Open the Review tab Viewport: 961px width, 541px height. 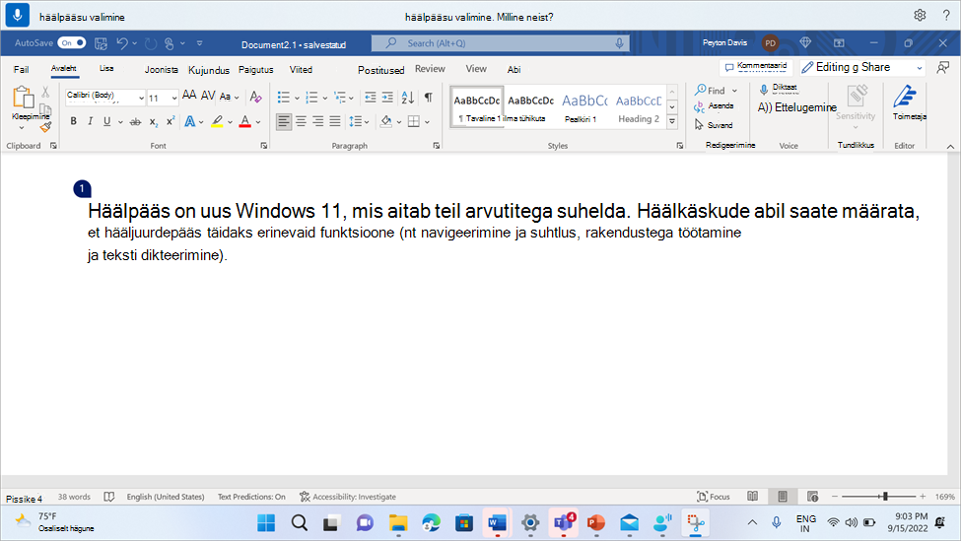pyautogui.click(x=431, y=69)
